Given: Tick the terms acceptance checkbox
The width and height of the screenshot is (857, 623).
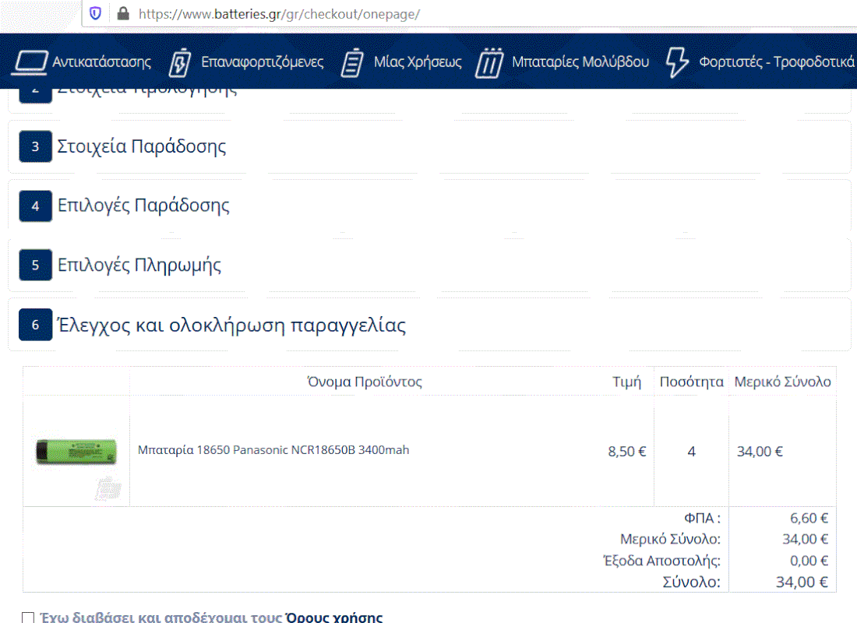Looking at the screenshot, I should 28,618.
